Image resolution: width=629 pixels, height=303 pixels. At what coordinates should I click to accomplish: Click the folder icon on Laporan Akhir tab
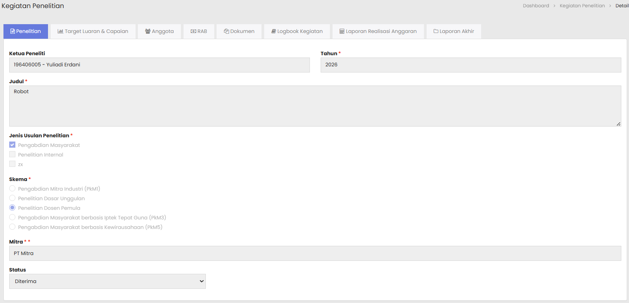click(x=436, y=31)
